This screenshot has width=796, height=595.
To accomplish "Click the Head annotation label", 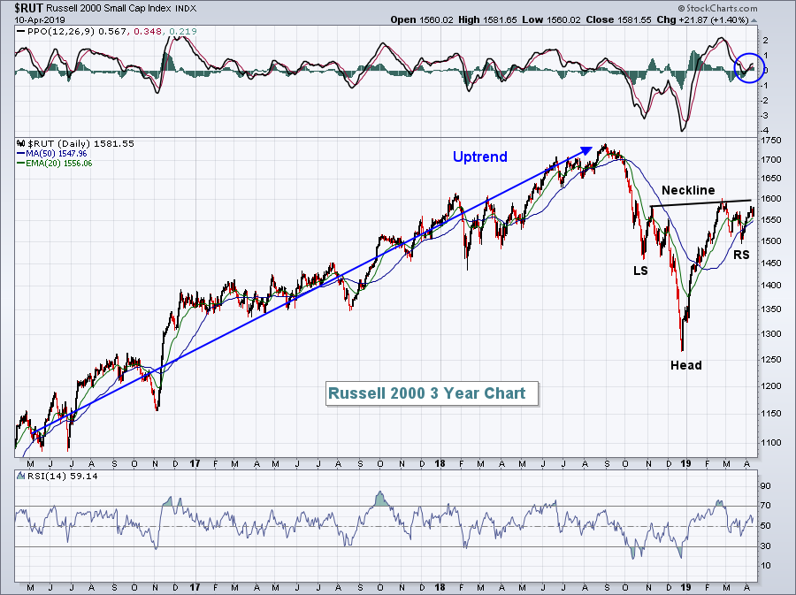I will point(685,365).
